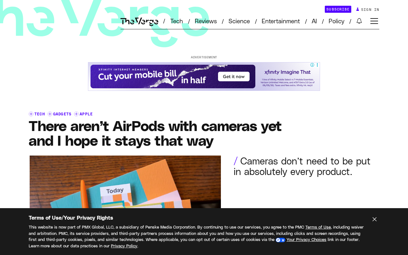Viewport: 408px width, 255px height.
Task: Click the Sign In user icon
Action: (x=358, y=9)
